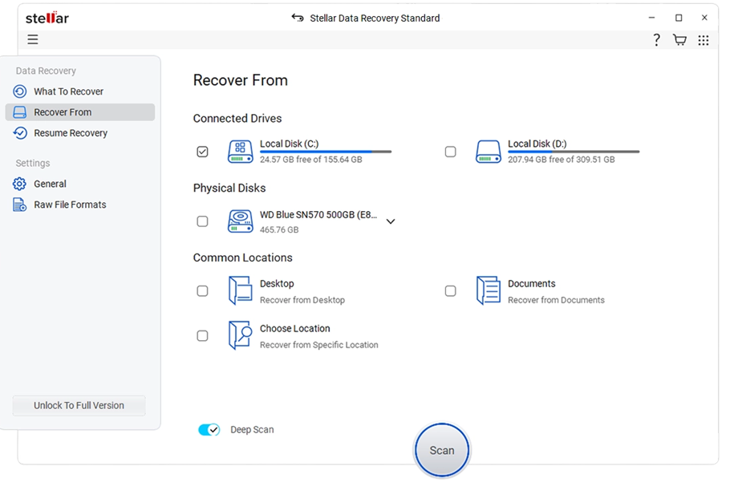This screenshot has width=742, height=503.
Task: Check the WD Blue SN570 500GB checkbox
Action: (202, 221)
